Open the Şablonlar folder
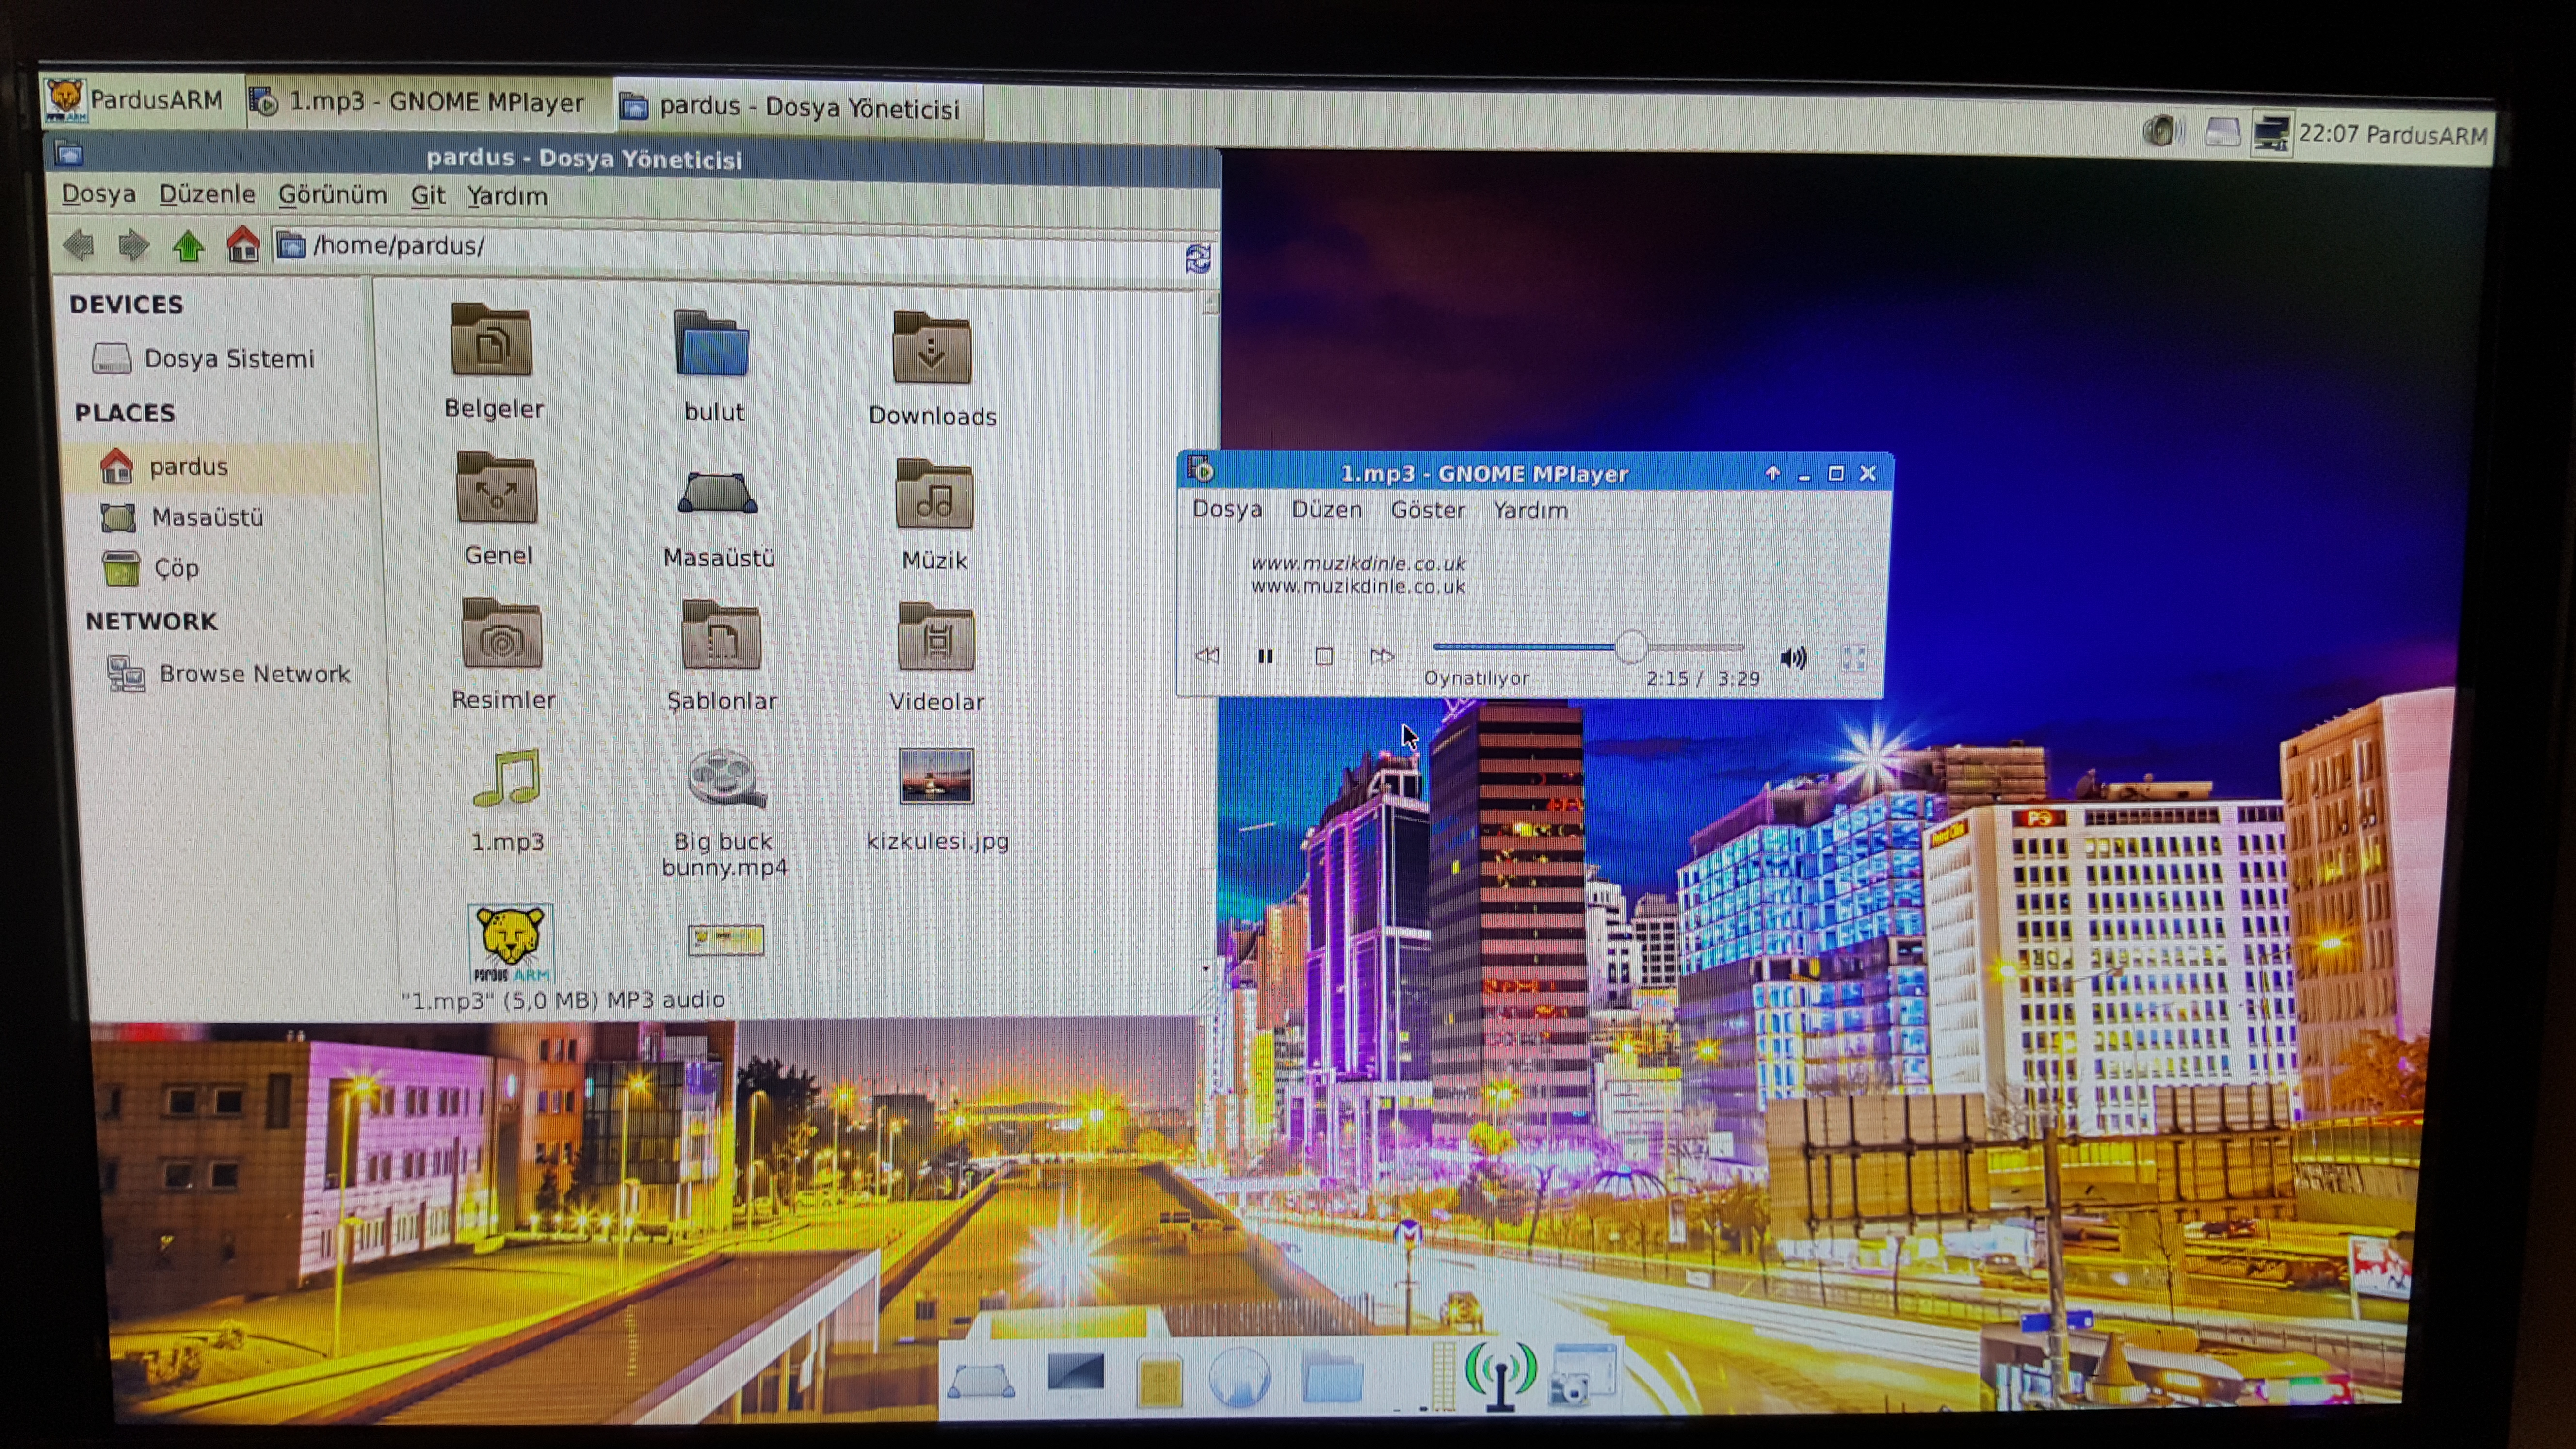The height and width of the screenshot is (1449, 2576). click(x=721, y=657)
